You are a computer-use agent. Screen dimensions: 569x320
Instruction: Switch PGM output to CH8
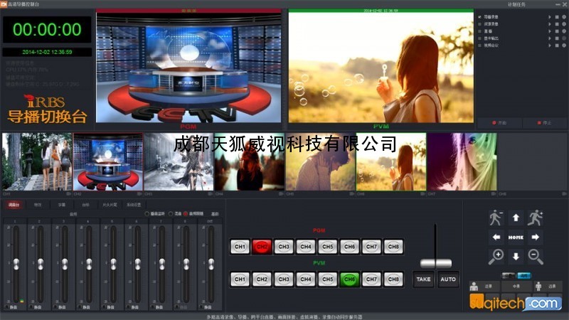(x=393, y=247)
